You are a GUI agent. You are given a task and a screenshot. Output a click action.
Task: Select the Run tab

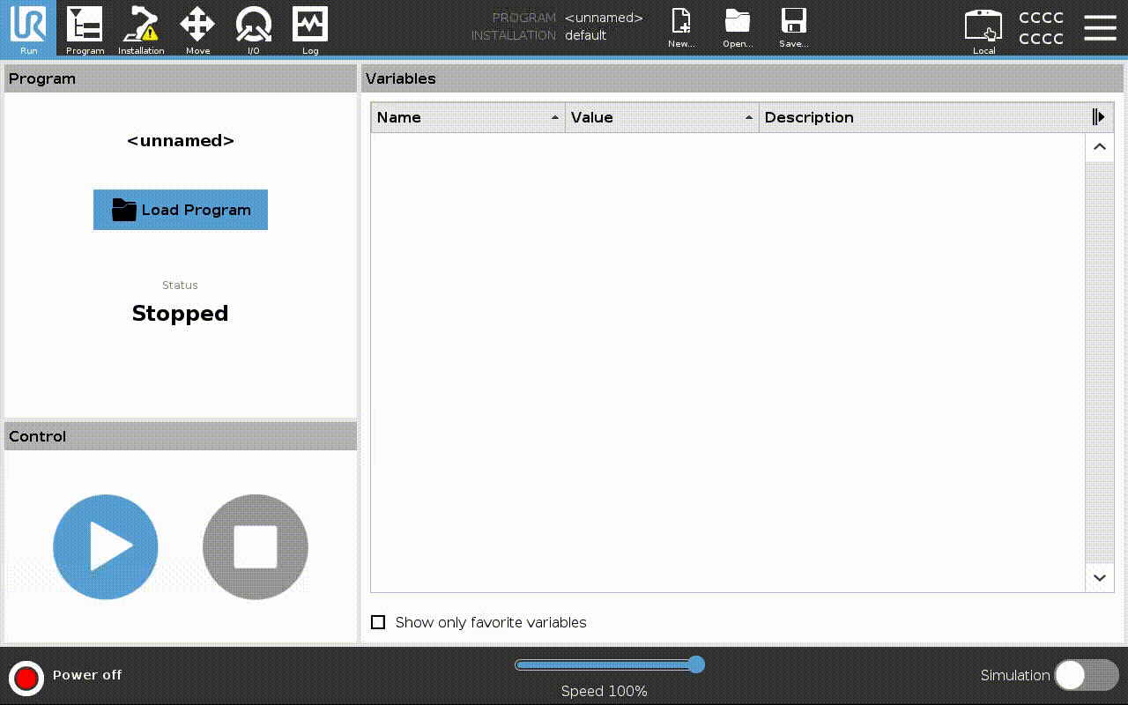click(28, 28)
